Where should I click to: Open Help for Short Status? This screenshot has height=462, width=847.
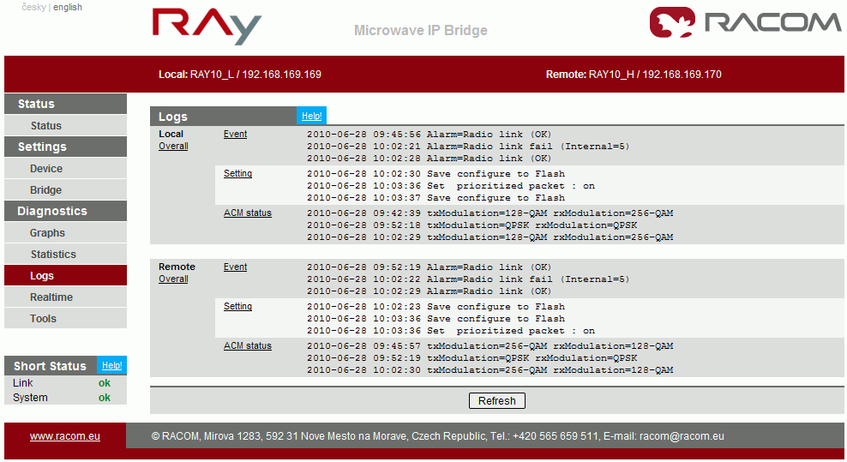[111, 365]
